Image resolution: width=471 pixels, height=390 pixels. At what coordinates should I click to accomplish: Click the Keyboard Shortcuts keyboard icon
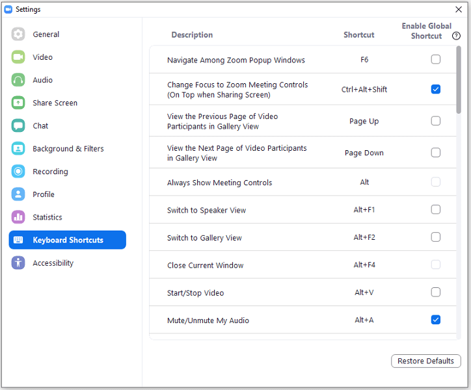(18, 240)
